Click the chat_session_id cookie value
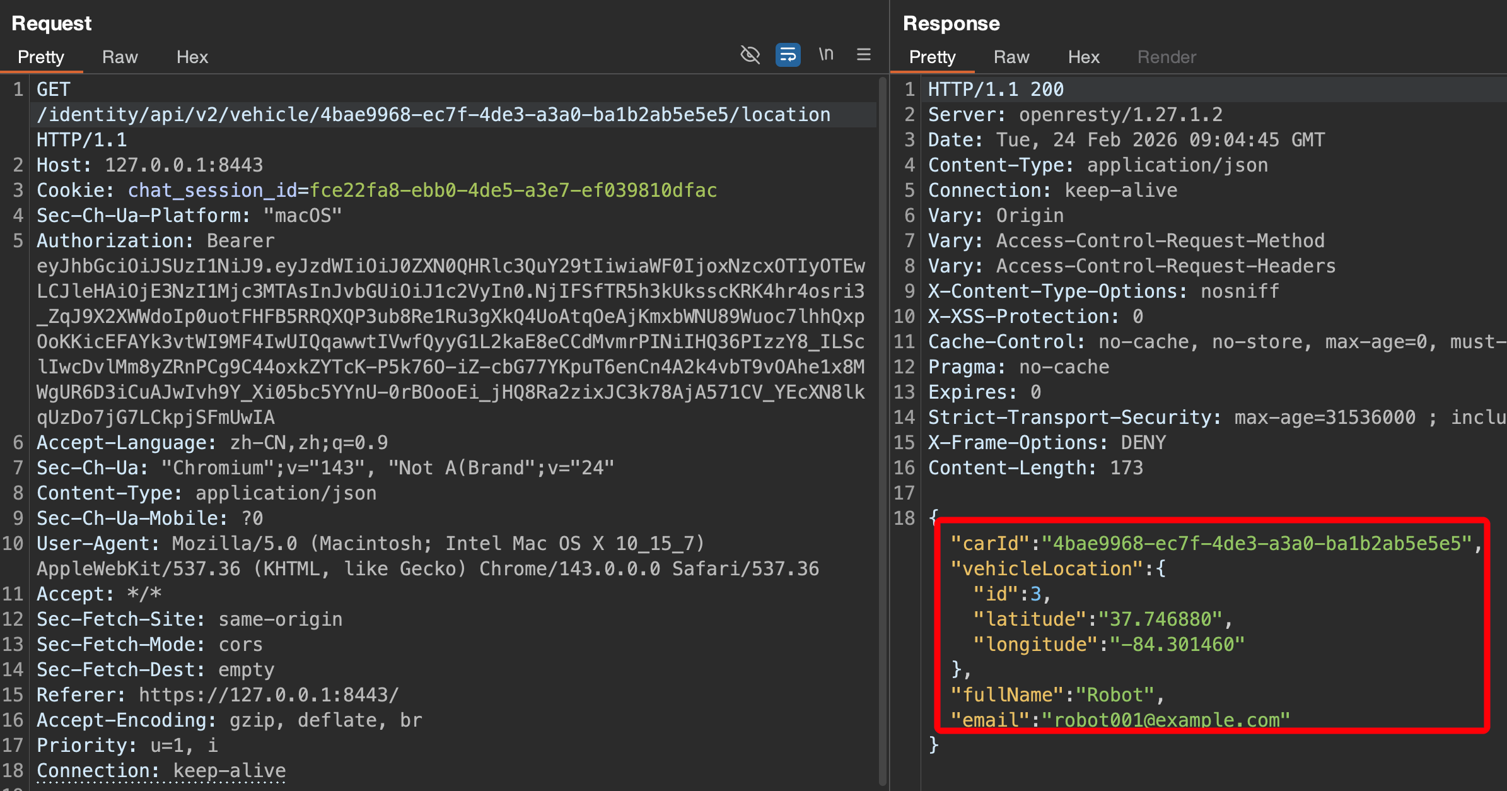Screen dimensions: 1507x791 click(x=513, y=190)
